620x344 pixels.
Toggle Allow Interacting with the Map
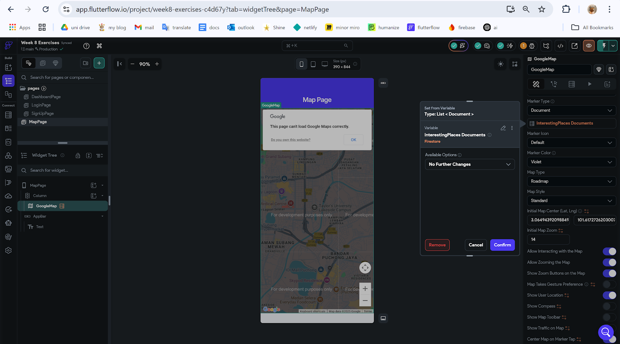[609, 252]
